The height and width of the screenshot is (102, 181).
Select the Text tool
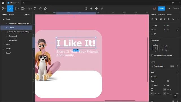point(35,8)
